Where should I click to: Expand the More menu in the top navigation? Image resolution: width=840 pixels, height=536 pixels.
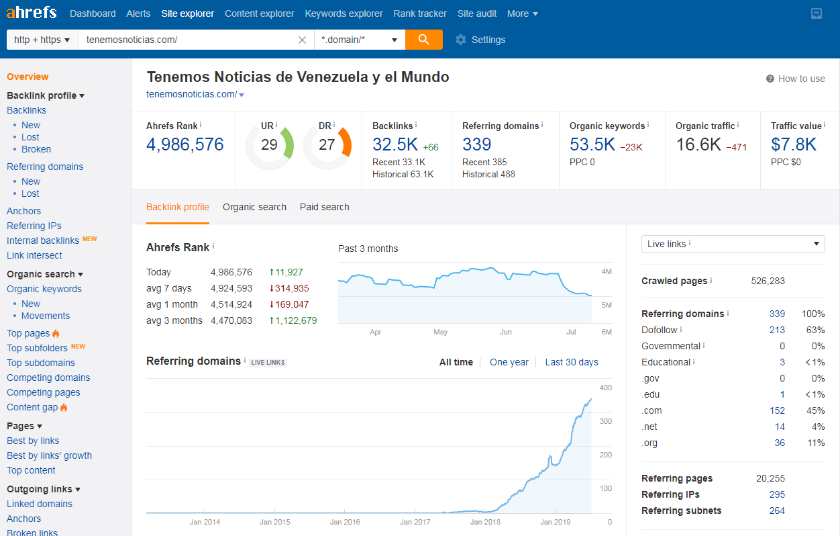coord(523,13)
